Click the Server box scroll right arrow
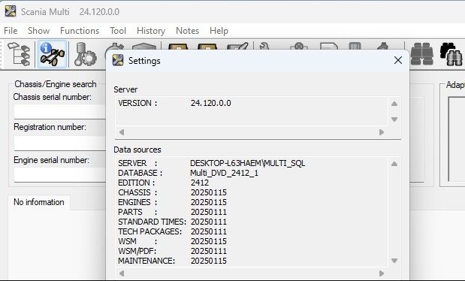This screenshot has height=281, width=465. click(x=382, y=132)
